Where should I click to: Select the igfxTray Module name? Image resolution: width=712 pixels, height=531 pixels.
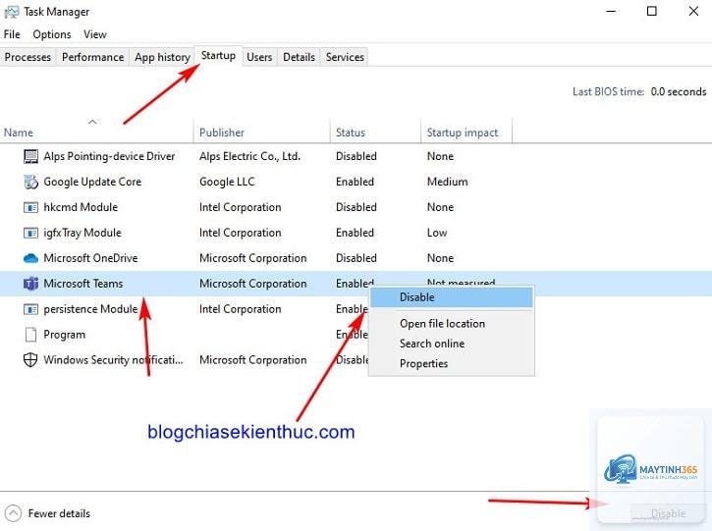point(82,233)
